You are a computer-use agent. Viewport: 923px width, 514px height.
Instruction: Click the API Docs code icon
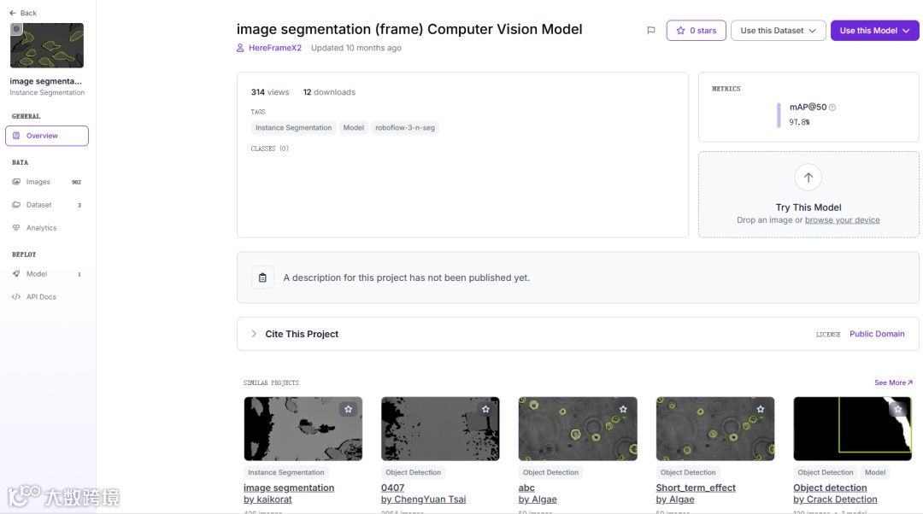coord(16,297)
